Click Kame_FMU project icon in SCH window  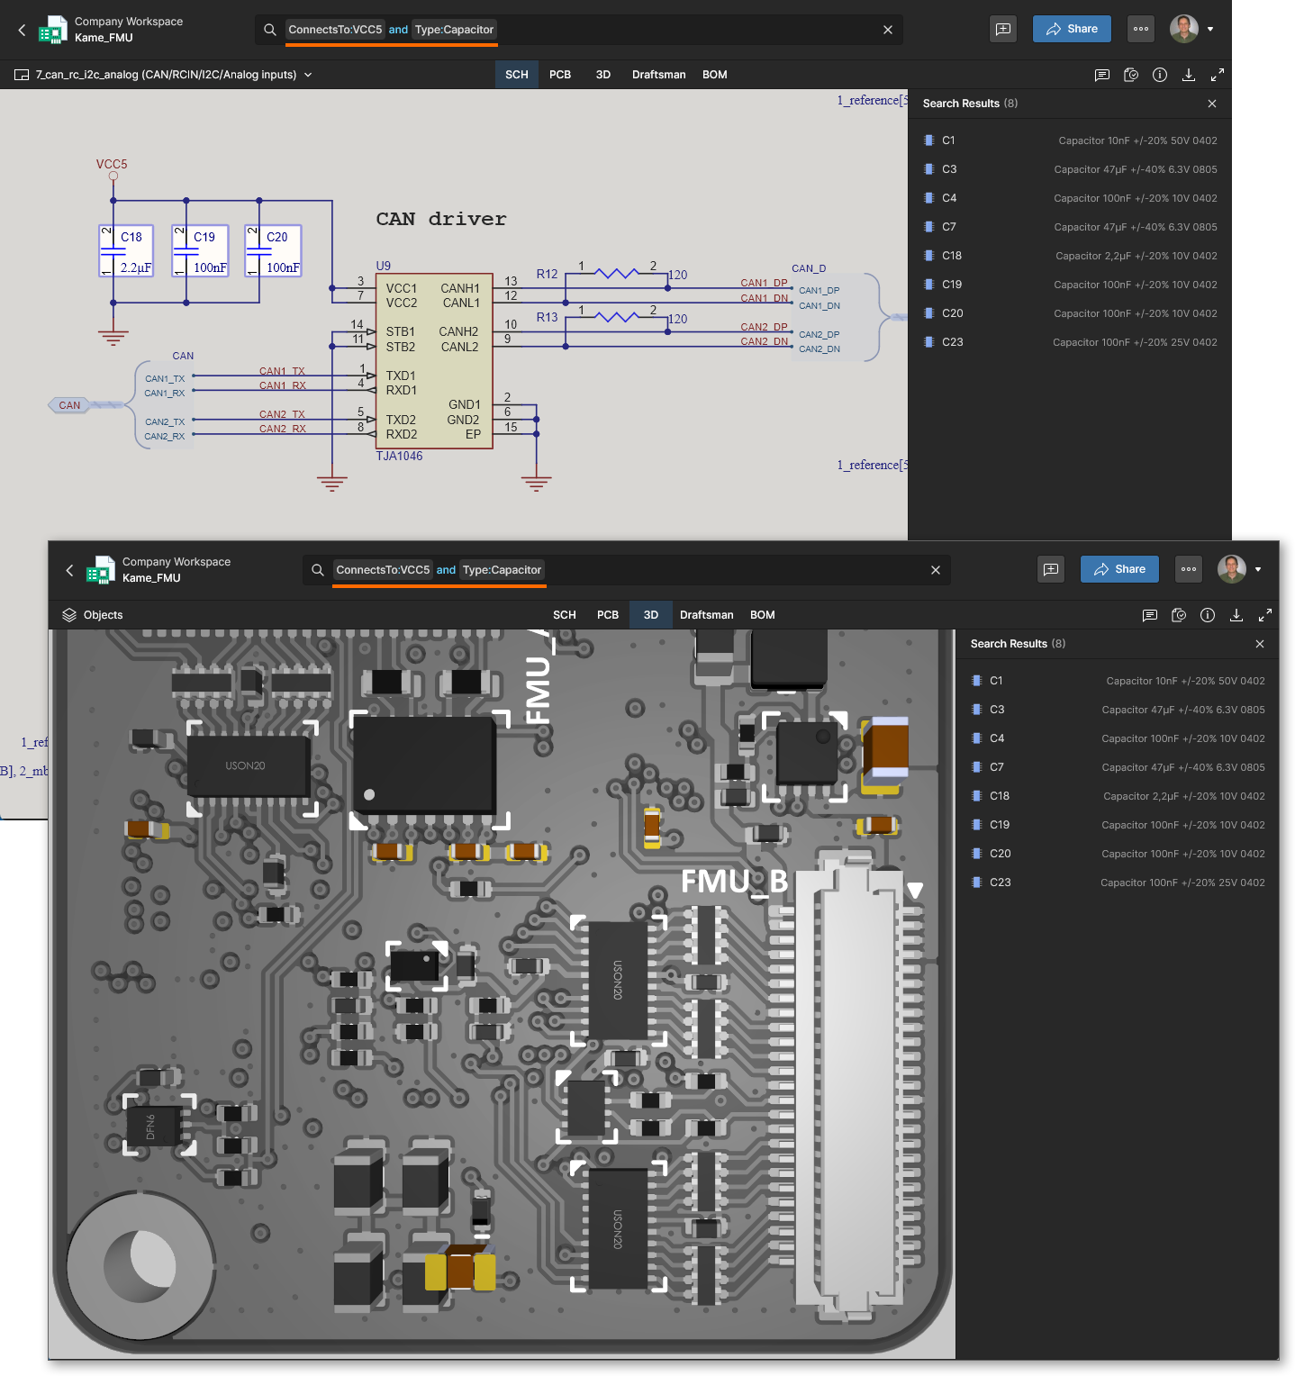[53, 30]
